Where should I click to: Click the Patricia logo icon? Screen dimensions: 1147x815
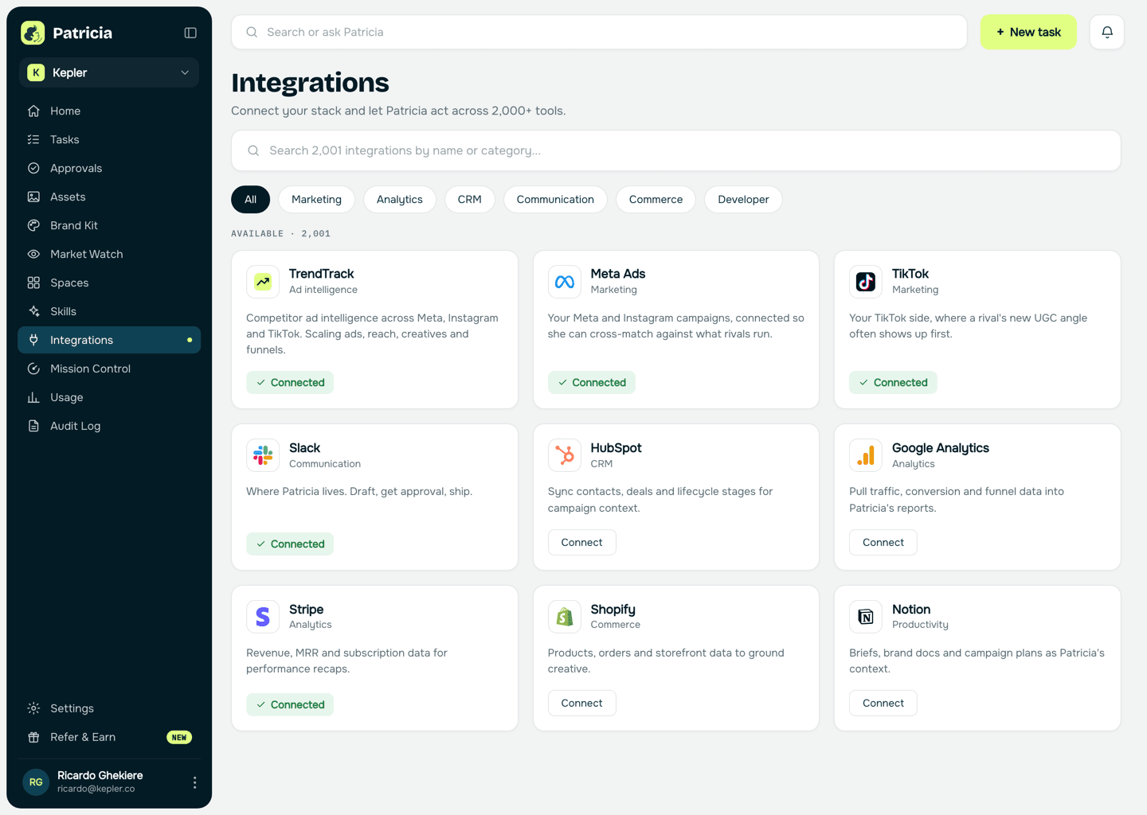pyautogui.click(x=33, y=33)
